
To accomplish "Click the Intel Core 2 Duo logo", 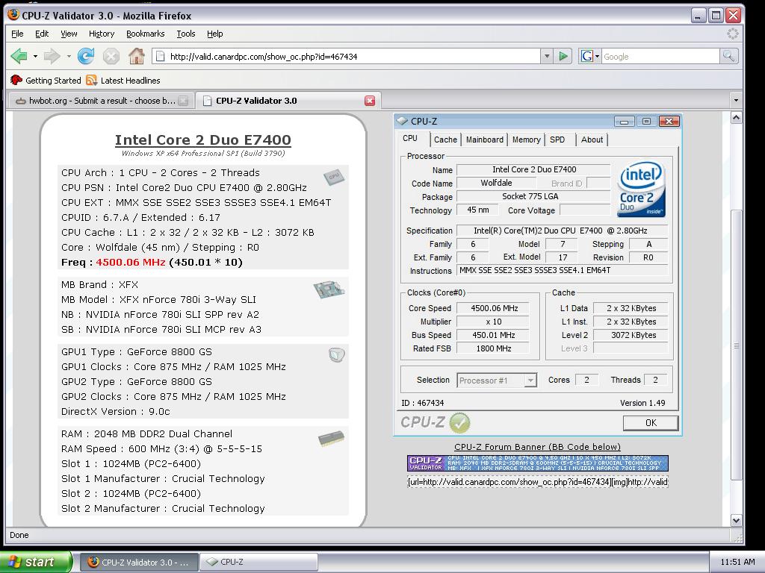I will (x=641, y=189).
